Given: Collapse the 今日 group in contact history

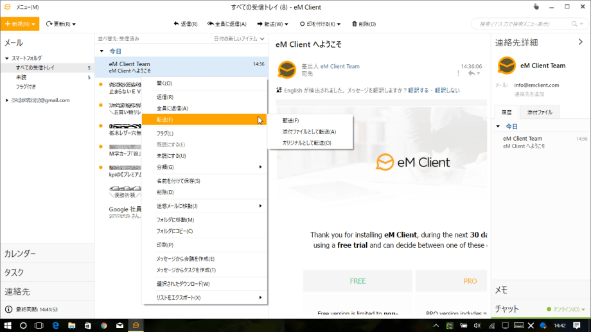Looking at the screenshot, I should pyautogui.click(x=498, y=127).
